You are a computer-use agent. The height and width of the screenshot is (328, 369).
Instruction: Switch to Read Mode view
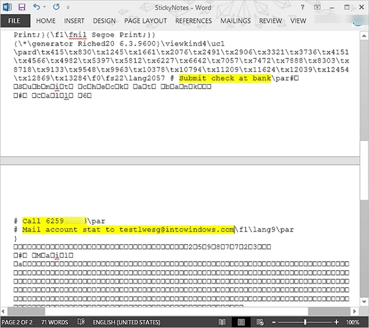point(221,322)
